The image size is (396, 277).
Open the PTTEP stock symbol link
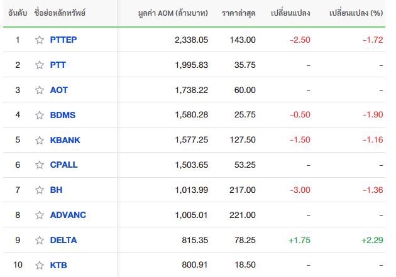(x=63, y=40)
